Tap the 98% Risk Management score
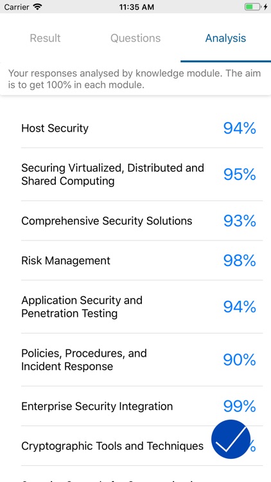The height and width of the screenshot is (482, 271). [240, 260]
